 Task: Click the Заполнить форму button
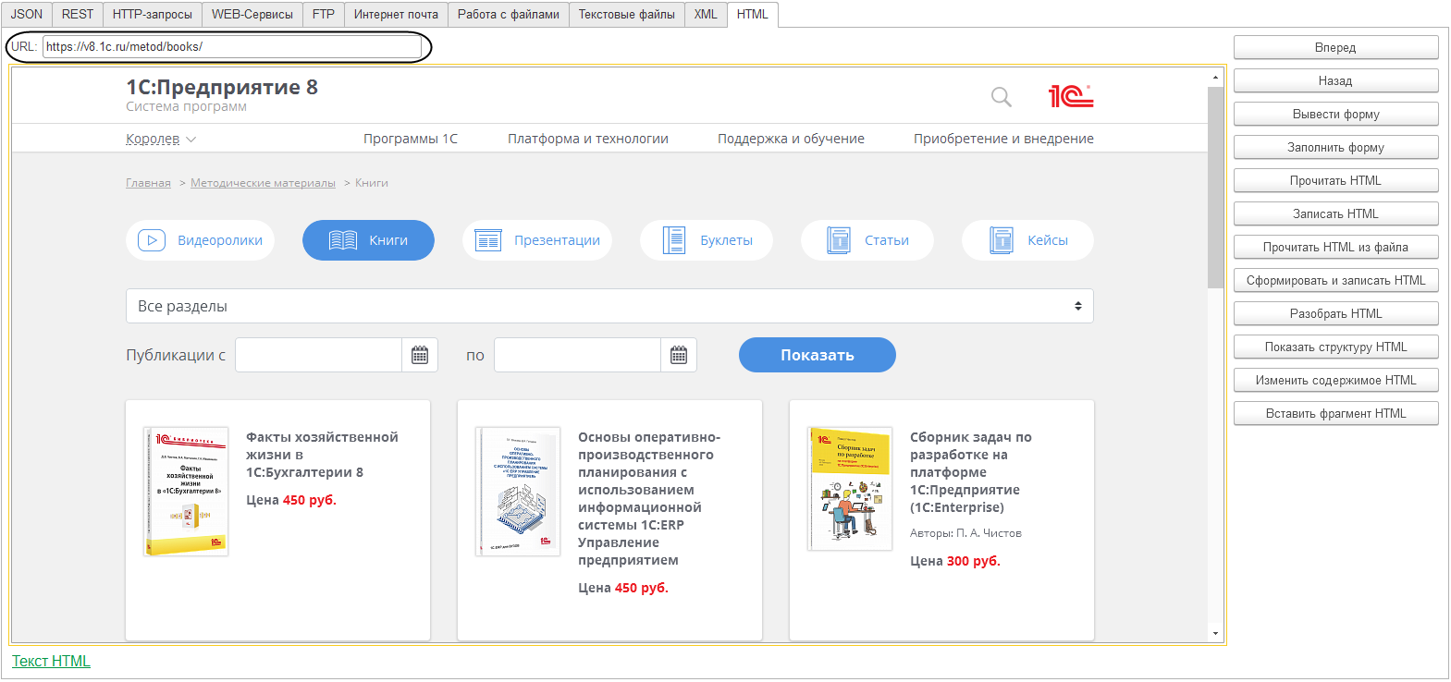pos(1335,147)
